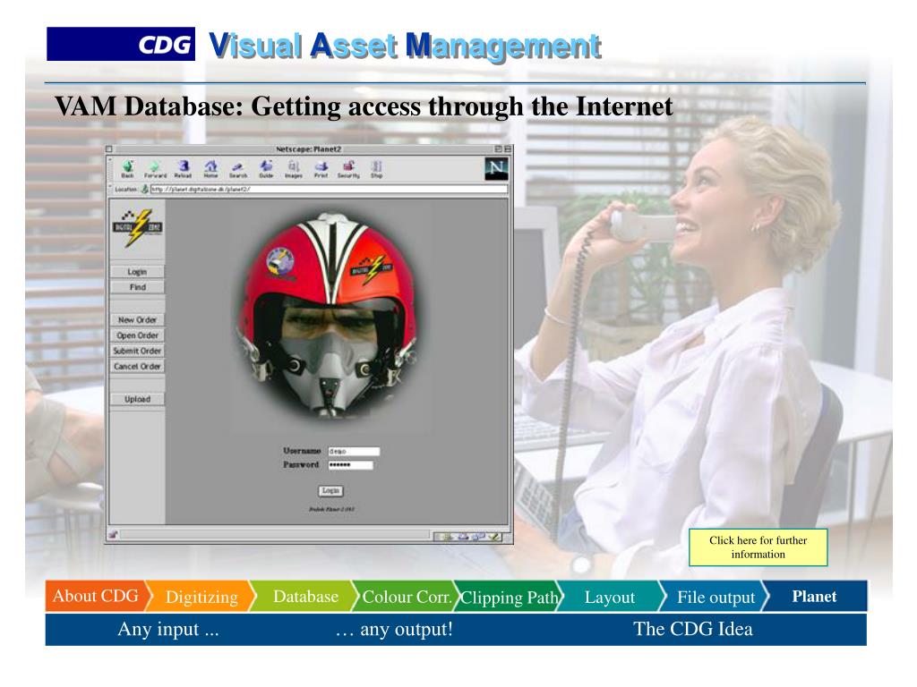Select the Colour Corr. tab

coord(407,597)
